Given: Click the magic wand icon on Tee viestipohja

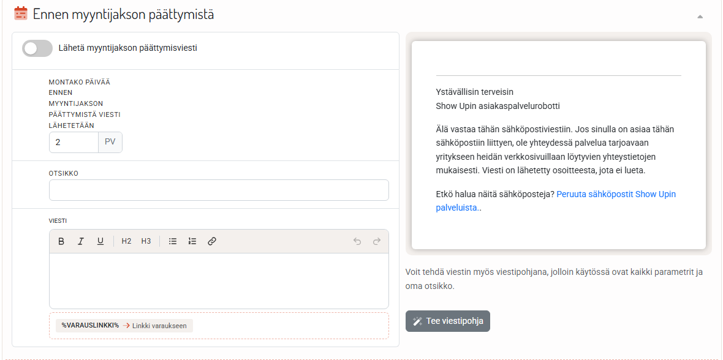Looking at the screenshot, I should coord(418,321).
